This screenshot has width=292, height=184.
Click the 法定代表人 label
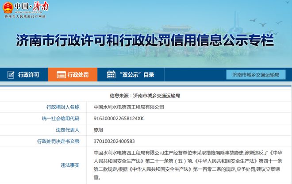tap(68, 130)
